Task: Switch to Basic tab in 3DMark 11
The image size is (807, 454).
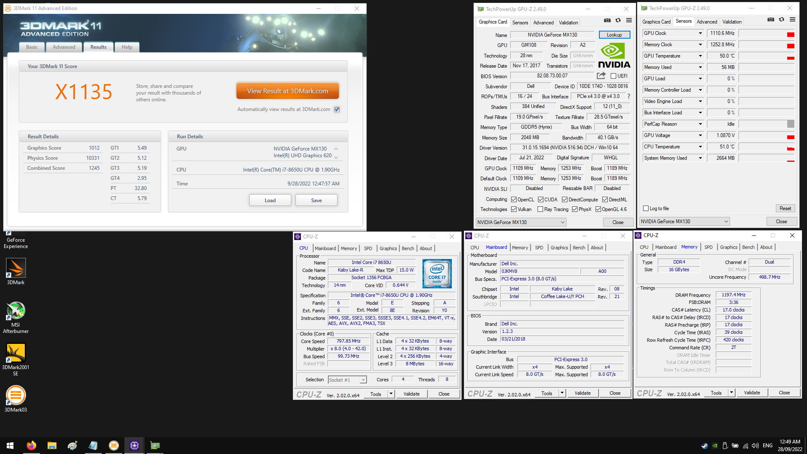Action: click(32, 47)
